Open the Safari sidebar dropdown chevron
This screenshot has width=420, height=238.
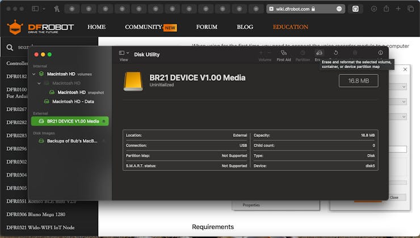coord(44,9)
